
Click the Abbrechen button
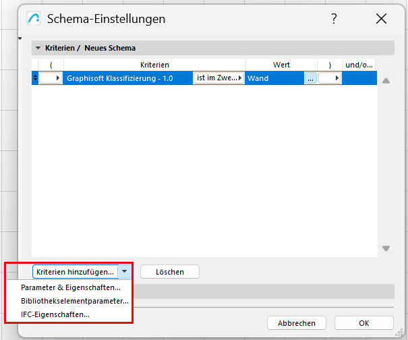click(x=296, y=323)
